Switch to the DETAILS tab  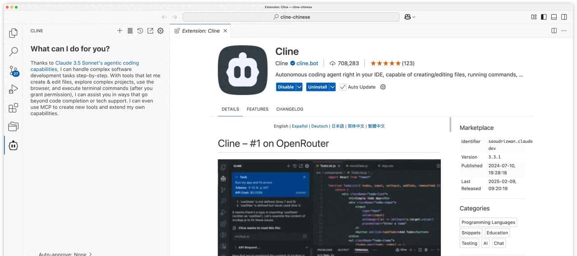click(x=230, y=109)
